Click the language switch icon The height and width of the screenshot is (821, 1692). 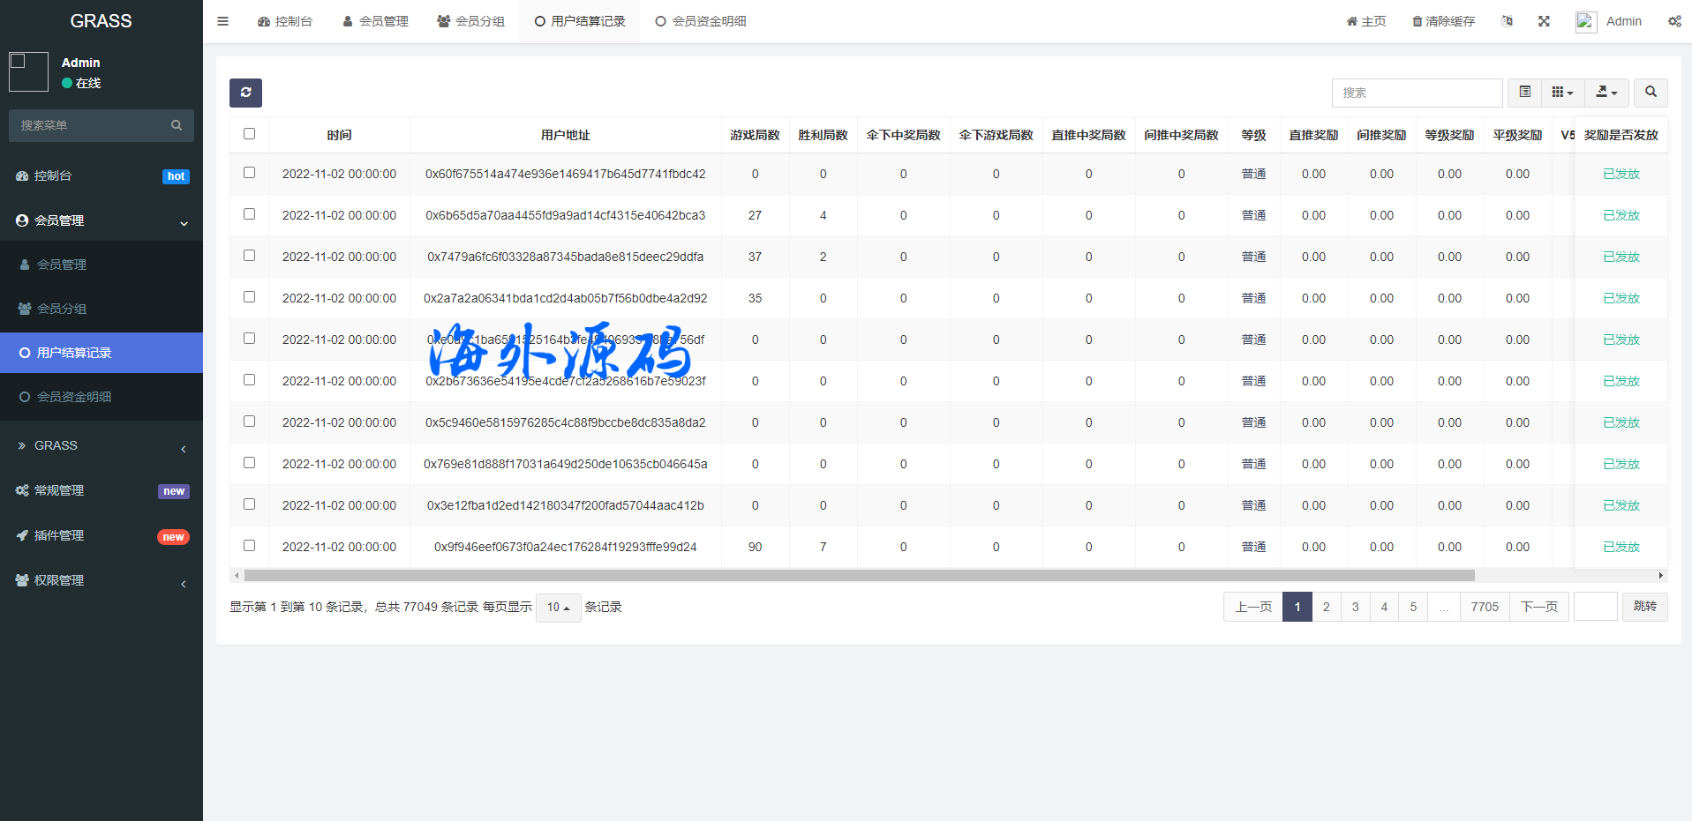click(1507, 21)
